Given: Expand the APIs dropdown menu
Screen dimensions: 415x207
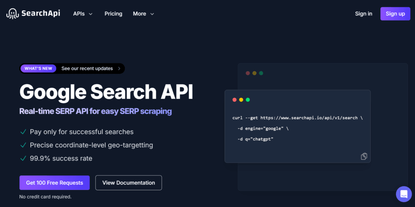Looking at the screenshot, I should [x=83, y=14].
